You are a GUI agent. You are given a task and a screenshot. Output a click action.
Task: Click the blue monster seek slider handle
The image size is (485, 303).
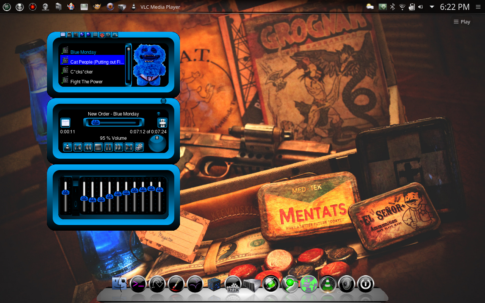96,122
